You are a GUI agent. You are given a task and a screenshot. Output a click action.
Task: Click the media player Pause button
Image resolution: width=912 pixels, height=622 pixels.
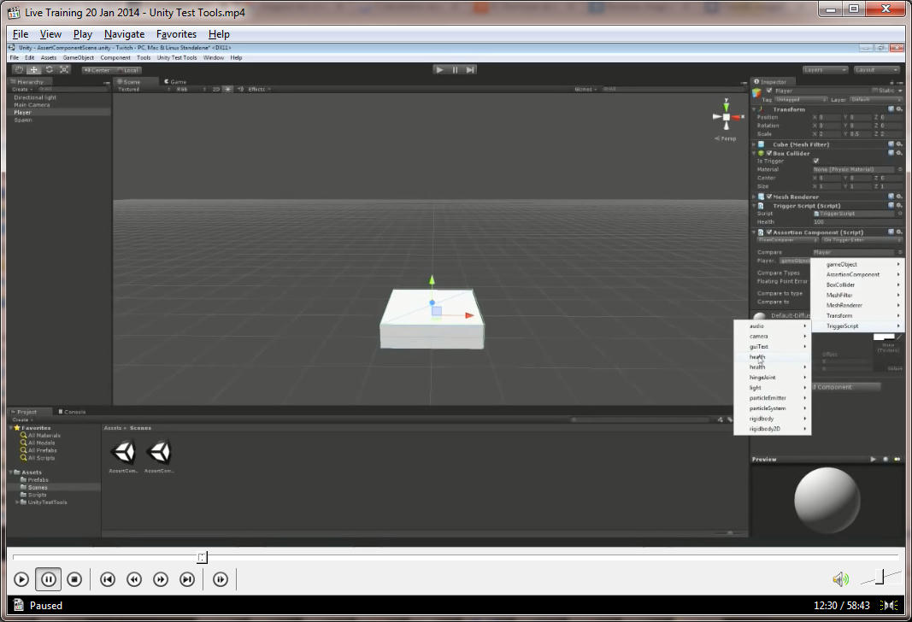coord(48,579)
